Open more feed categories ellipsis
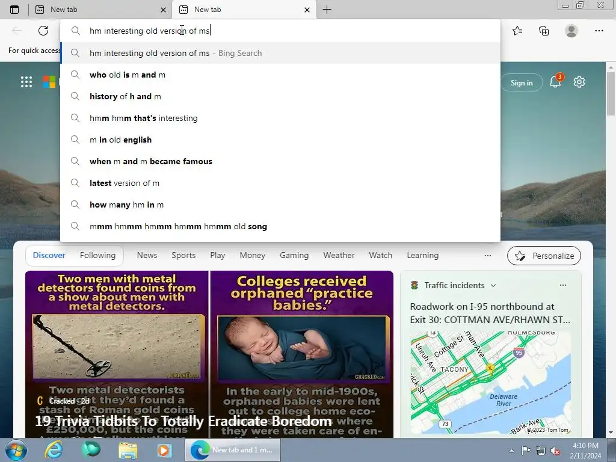The height and width of the screenshot is (462, 616). click(x=487, y=255)
